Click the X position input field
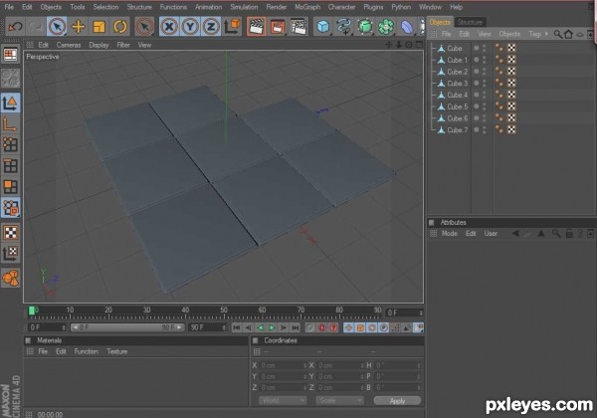The image size is (597, 418). pyautogui.click(x=284, y=365)
